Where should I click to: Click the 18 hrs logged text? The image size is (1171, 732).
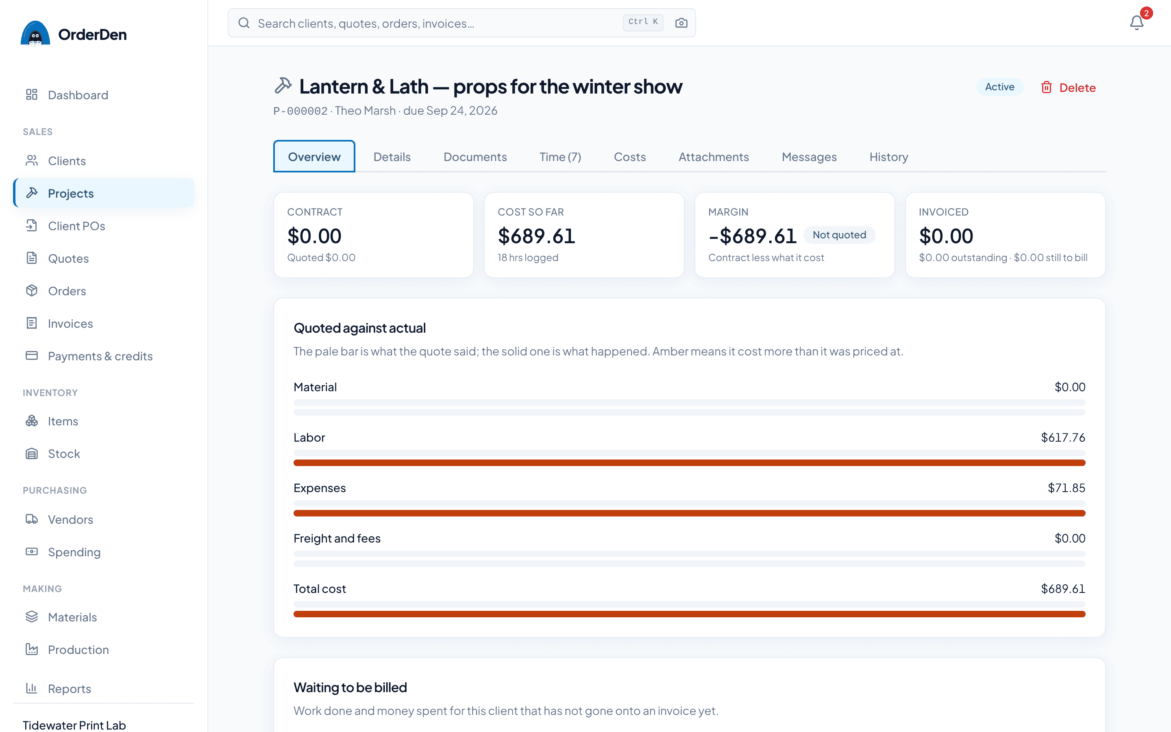527,257
